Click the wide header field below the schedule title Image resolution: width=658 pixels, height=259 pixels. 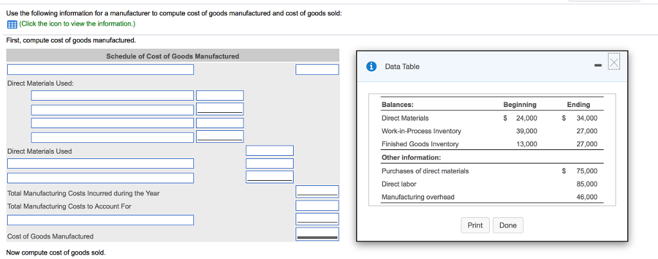(100, 69)
